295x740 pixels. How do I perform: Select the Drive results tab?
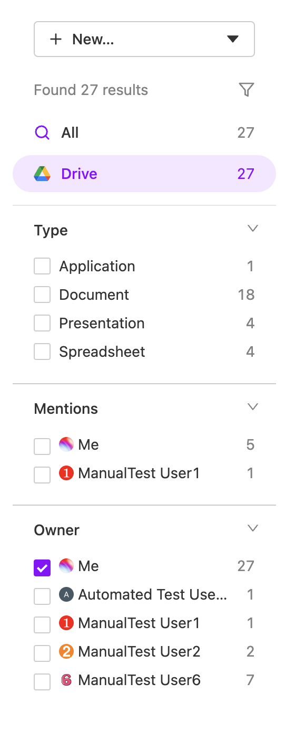(144, 174)
